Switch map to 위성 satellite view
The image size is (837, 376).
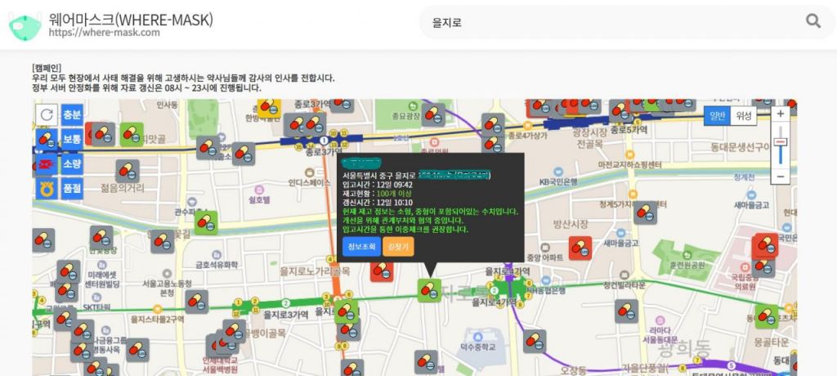click(x=743, y=116)
